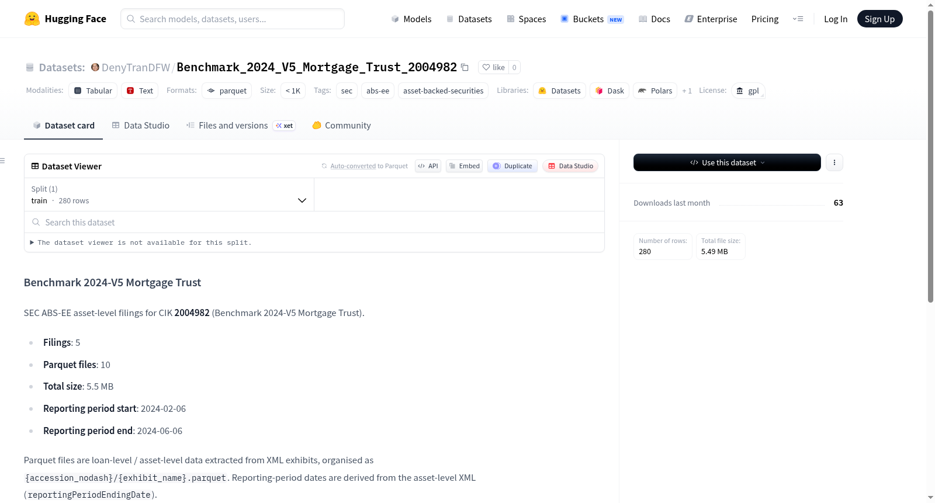The height and width of the screenshot is (503, 935).
Task: Open the Auto-converted to Parquet link
Action: pos(369,166)
